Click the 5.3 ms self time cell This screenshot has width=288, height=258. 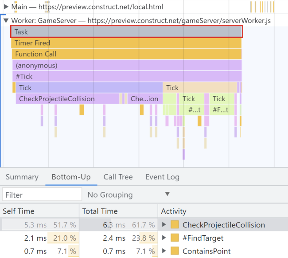(35, 225)
